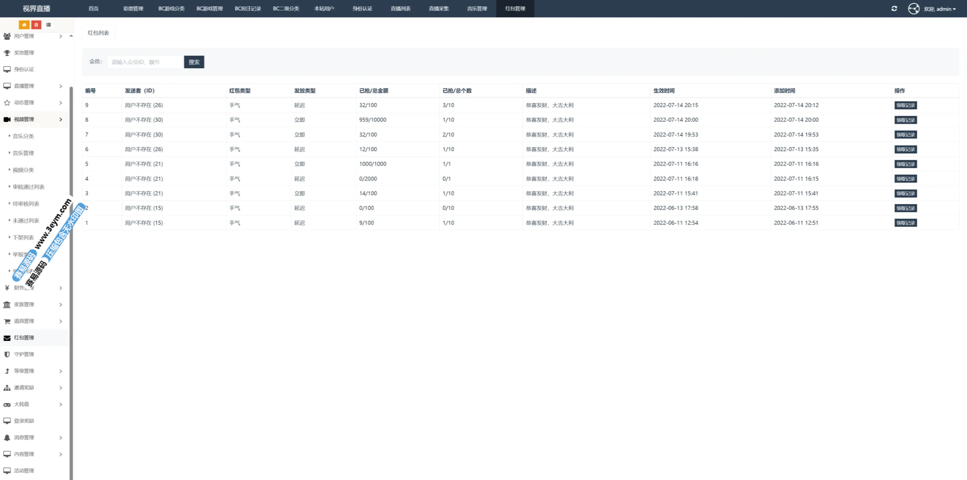Click the bell icon for 消息管理

[x=7, y=438]
